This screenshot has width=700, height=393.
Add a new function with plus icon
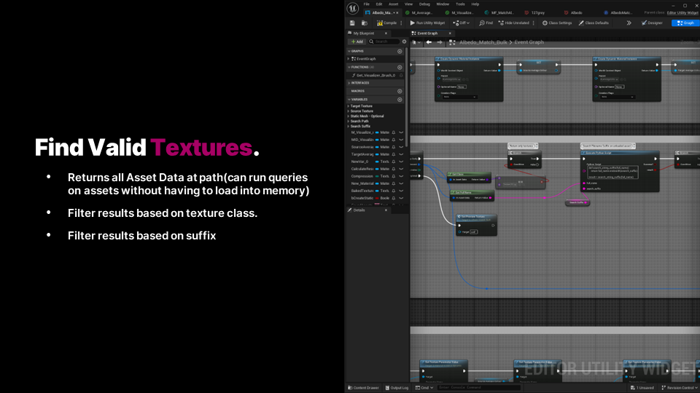pos(400,67)
